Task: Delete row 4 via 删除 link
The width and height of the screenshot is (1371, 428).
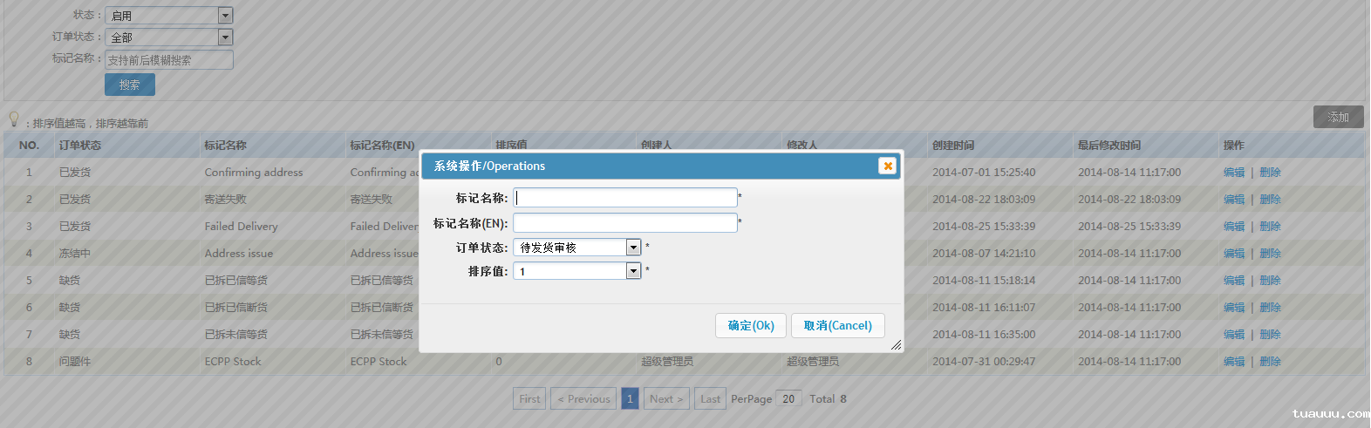Action: pyautogui.click(x=1270, y=254)
